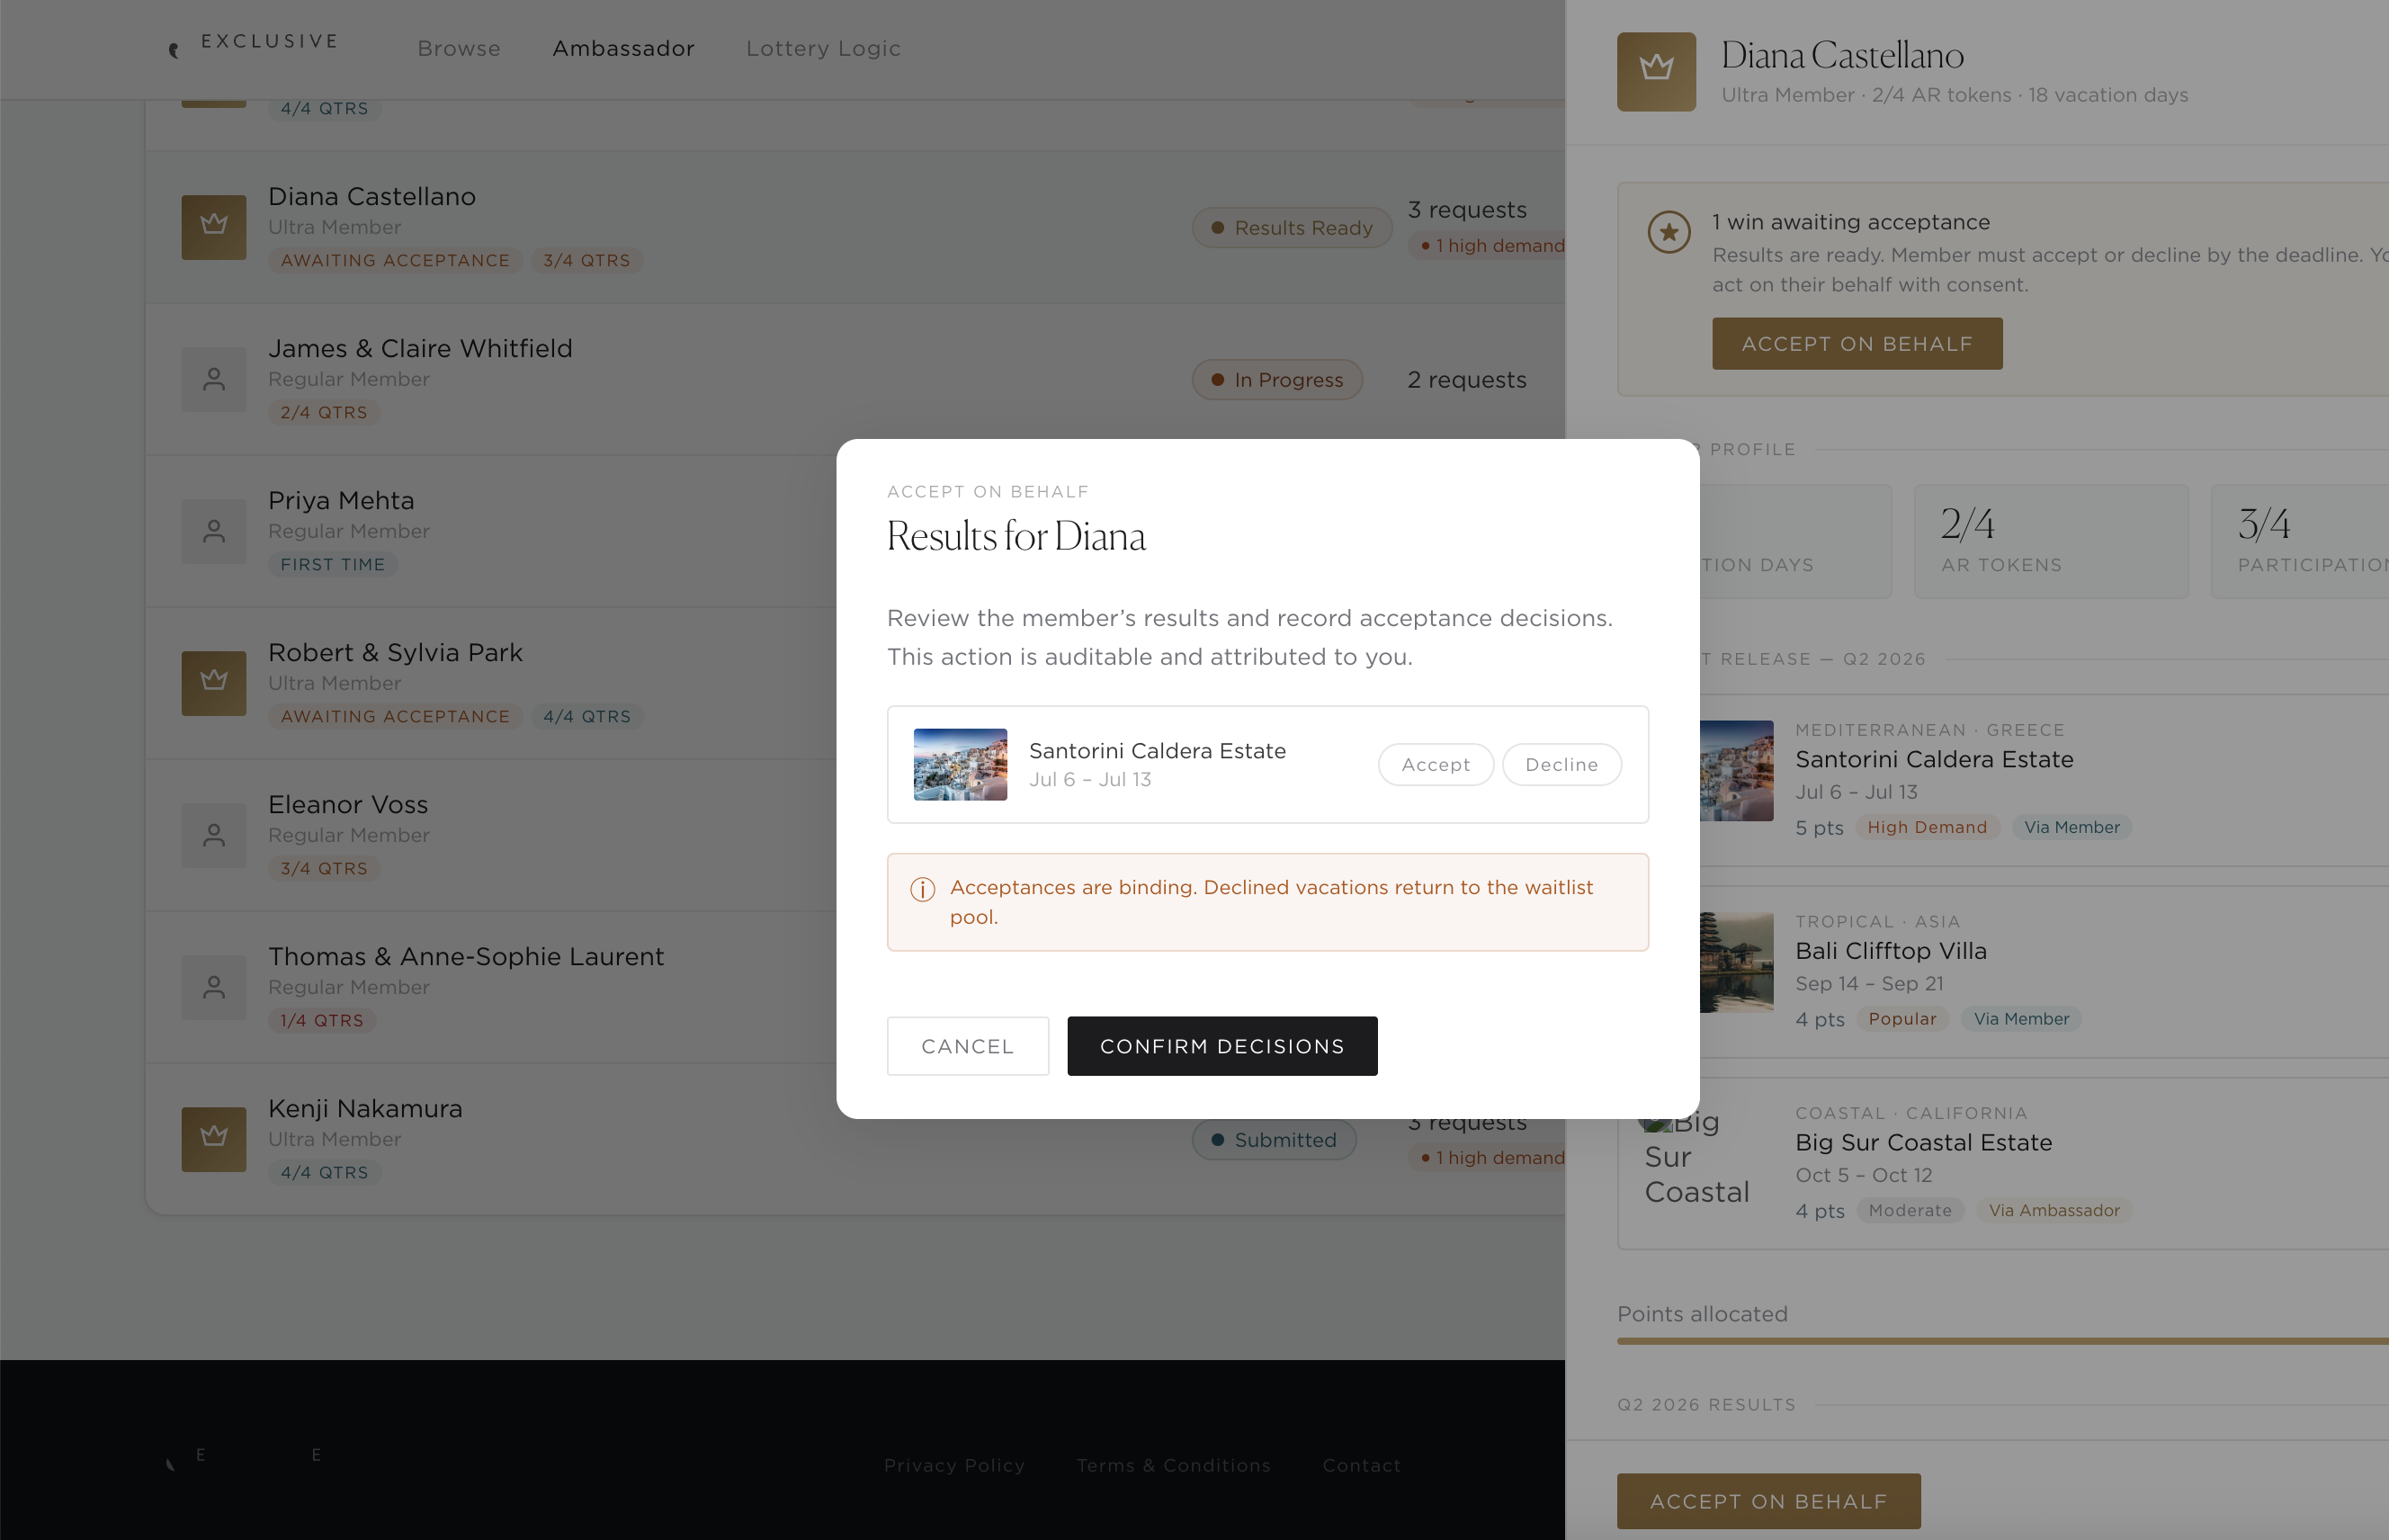Screen dimensions: 2389x1540
Task: Click James & Claire Whitfield's person avatar
Action: 214,379
